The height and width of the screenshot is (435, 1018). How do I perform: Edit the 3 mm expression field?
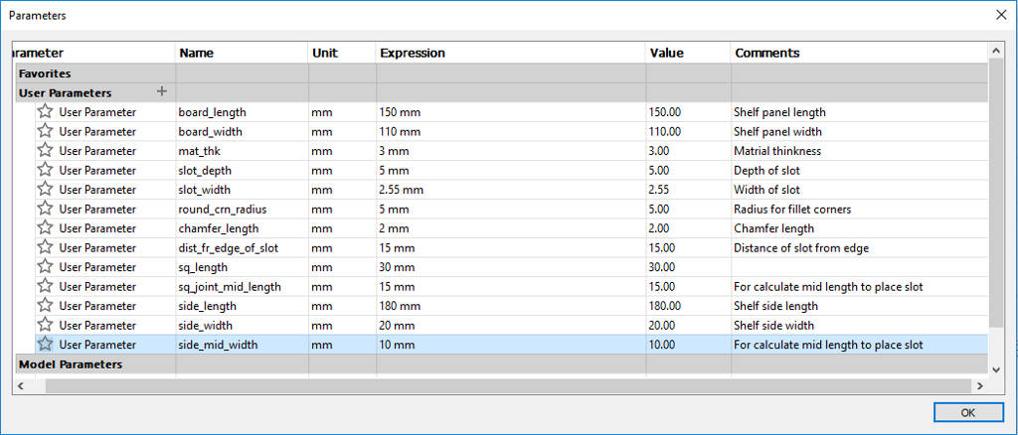coord(511,150)
